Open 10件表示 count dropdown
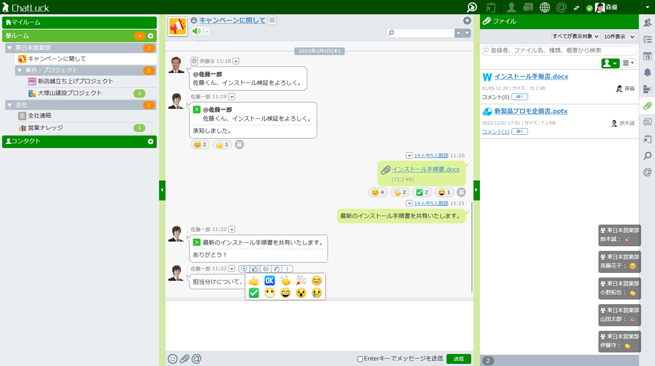 [619, 37]
